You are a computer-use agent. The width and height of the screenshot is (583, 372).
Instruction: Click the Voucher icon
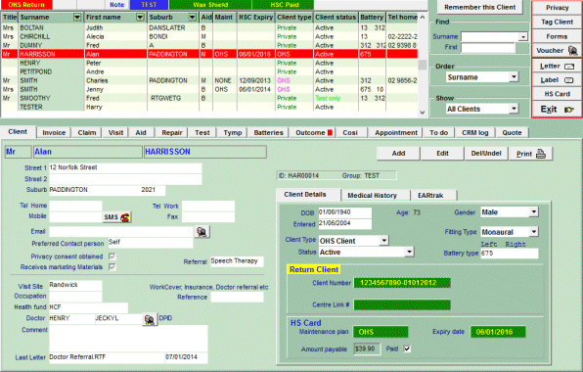coord(572,51)
